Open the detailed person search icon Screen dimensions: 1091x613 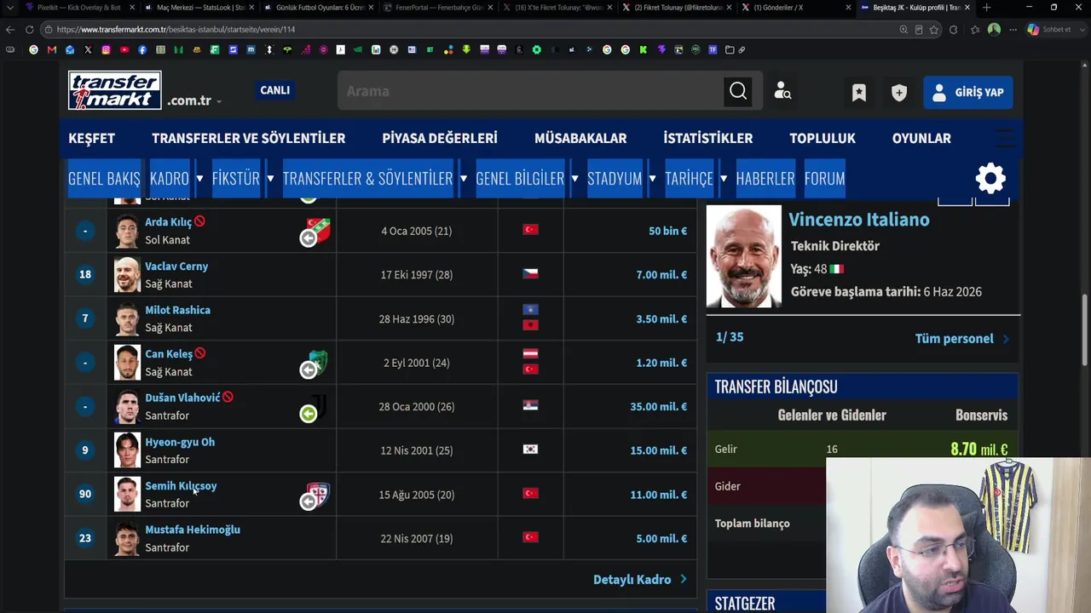[x=782, y=91]
